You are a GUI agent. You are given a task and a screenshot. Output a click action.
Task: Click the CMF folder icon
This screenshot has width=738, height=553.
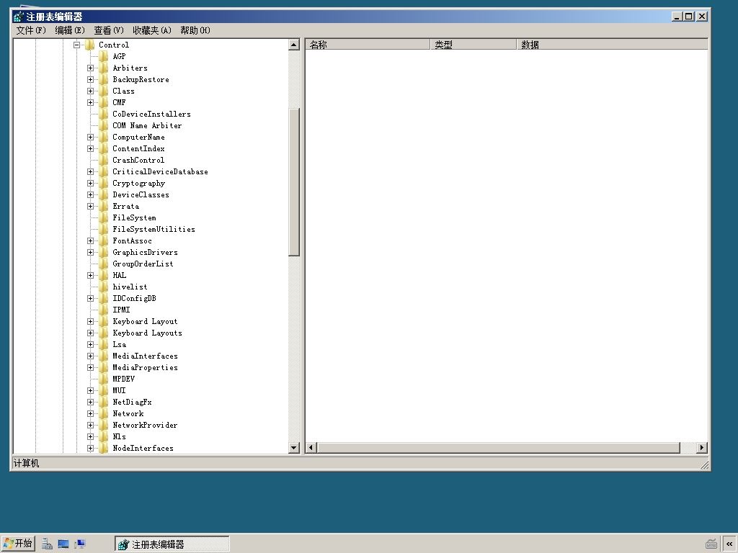point(104,102)
